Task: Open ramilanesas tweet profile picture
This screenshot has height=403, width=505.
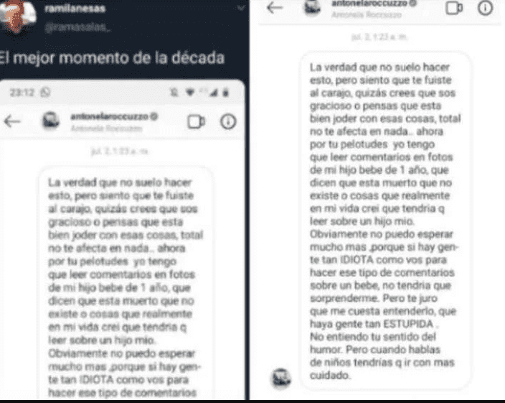Action: (16, 16)
